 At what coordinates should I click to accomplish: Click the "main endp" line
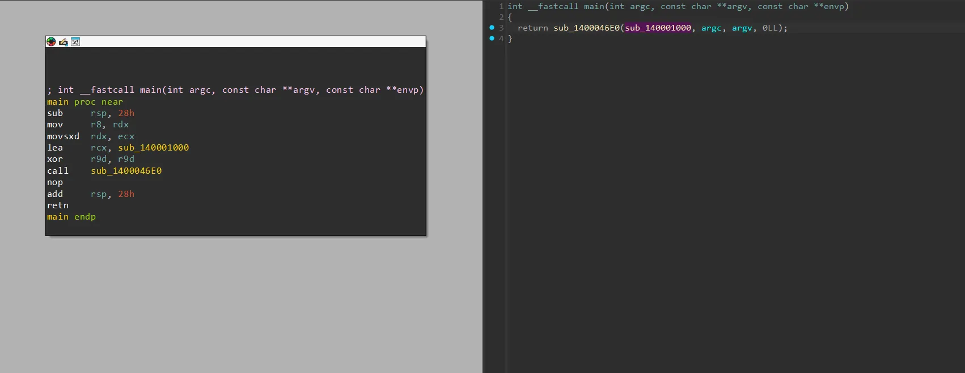pos(71,217)
